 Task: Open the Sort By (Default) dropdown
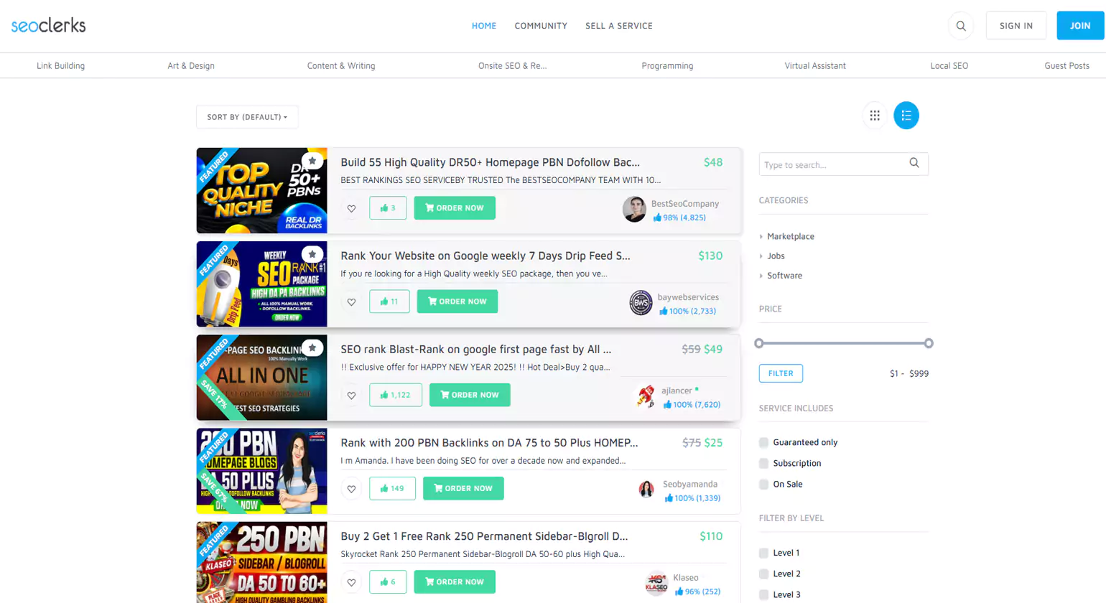tap(247, 117)
